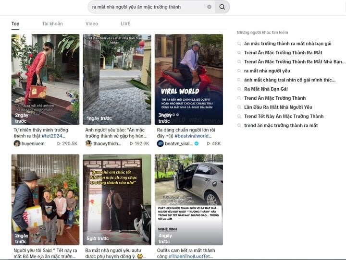Open the Viral World motorbike video thumbnail

point(189,79)
